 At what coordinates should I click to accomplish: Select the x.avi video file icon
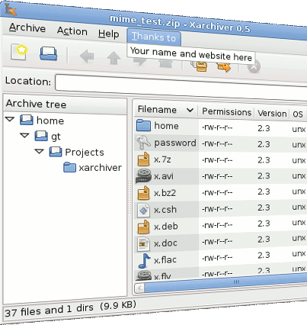tap(144, 176)
